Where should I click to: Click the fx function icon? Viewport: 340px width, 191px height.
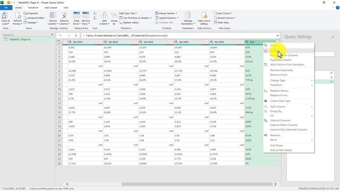(x=76, y=36)
